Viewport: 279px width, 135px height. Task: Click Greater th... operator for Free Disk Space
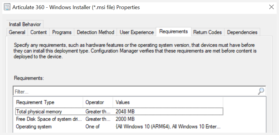98,119
